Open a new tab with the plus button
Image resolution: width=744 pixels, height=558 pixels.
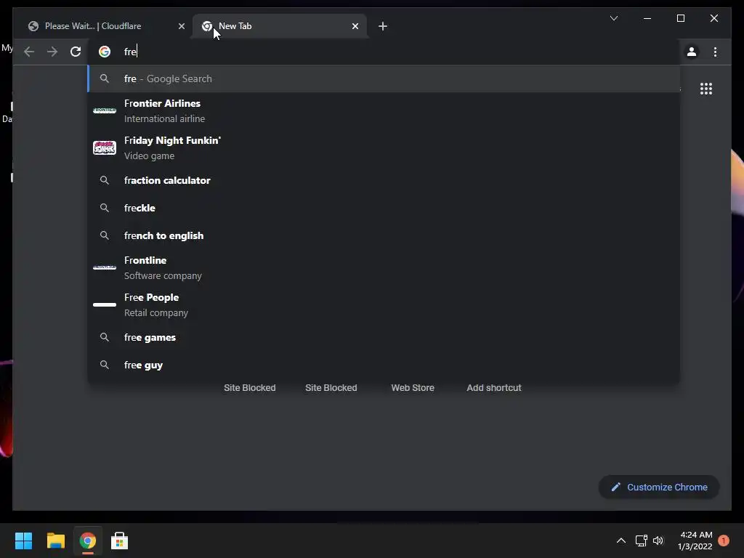pyautogui.click(x=383, y=26)
